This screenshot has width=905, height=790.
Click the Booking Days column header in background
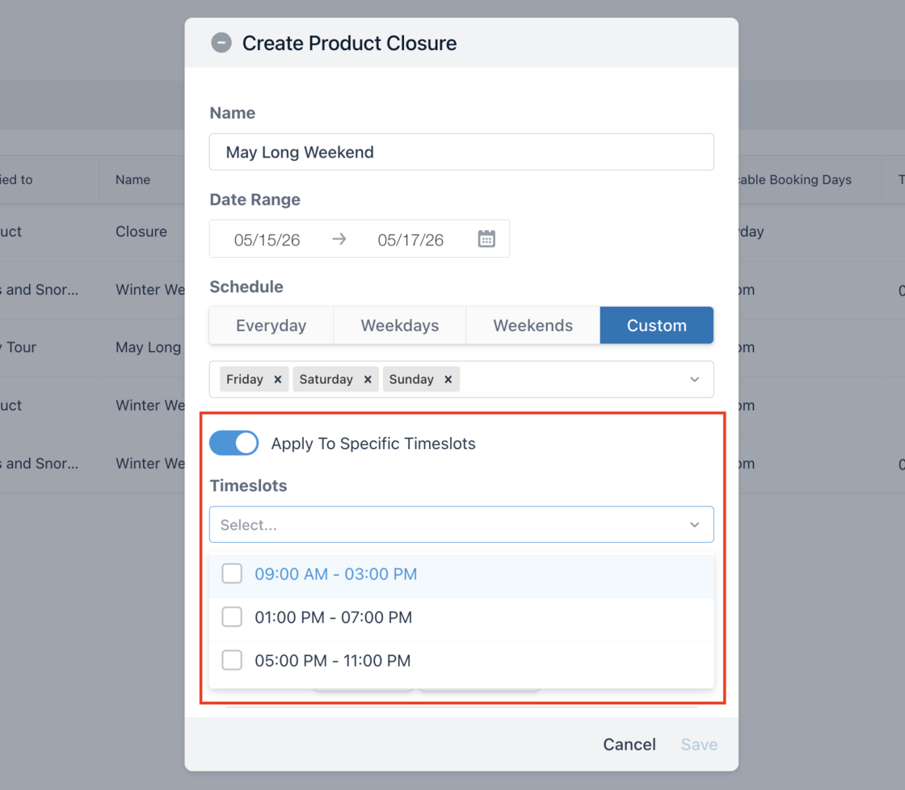(x=796, y=179)
